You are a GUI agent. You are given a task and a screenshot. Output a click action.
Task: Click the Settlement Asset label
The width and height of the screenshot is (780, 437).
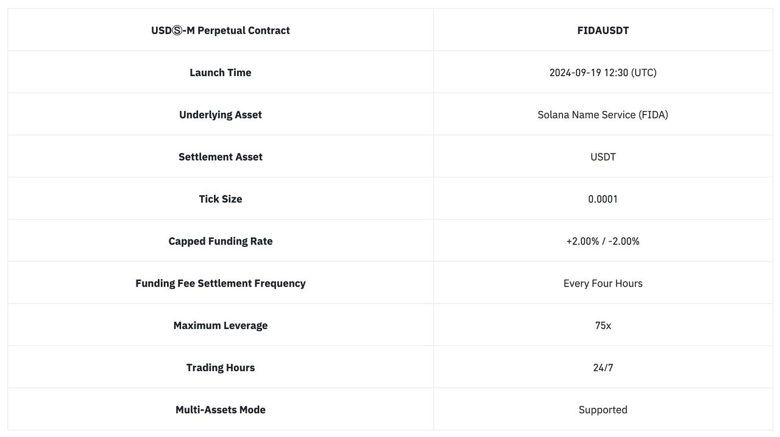[x=221, y=157]
